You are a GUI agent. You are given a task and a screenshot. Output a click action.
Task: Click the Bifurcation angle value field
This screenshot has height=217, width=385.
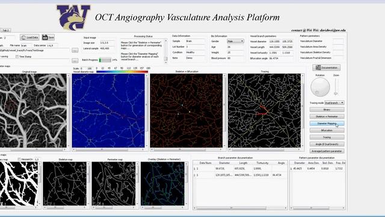point(281,58)
